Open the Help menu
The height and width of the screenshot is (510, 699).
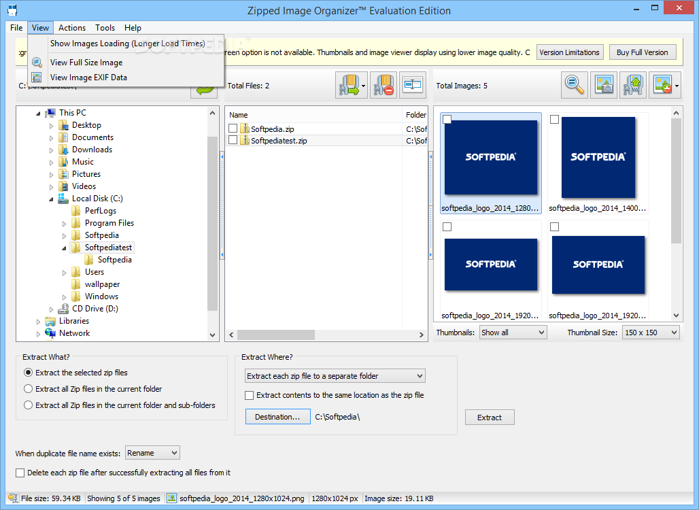tap(133, 28)
